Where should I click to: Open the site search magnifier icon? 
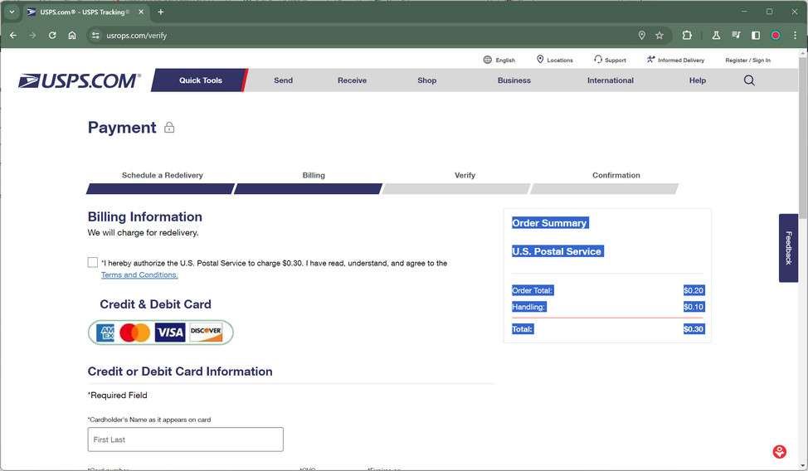[x=749, y=80]
